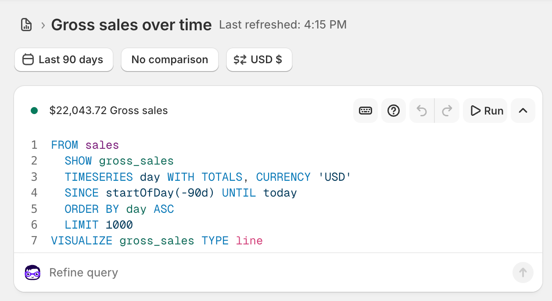Click the help question mark icon
The height and width of the screenshot is (301, 552).
point(394,111)
